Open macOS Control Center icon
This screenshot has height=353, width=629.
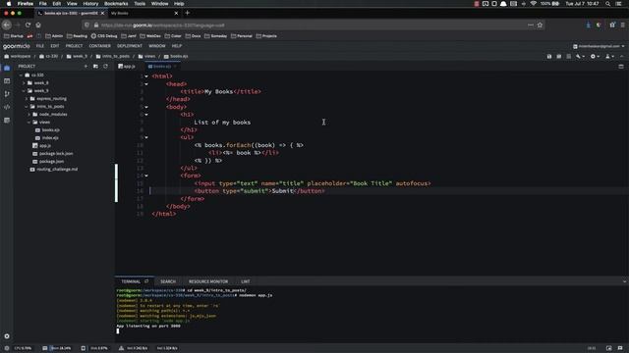tap(619, 4)
